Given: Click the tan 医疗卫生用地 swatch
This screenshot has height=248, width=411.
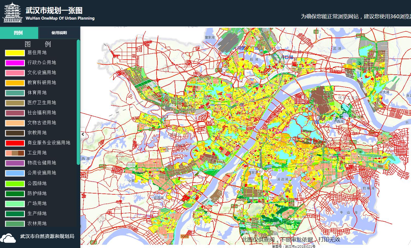Looking at the screenshot, I should 15,103.
